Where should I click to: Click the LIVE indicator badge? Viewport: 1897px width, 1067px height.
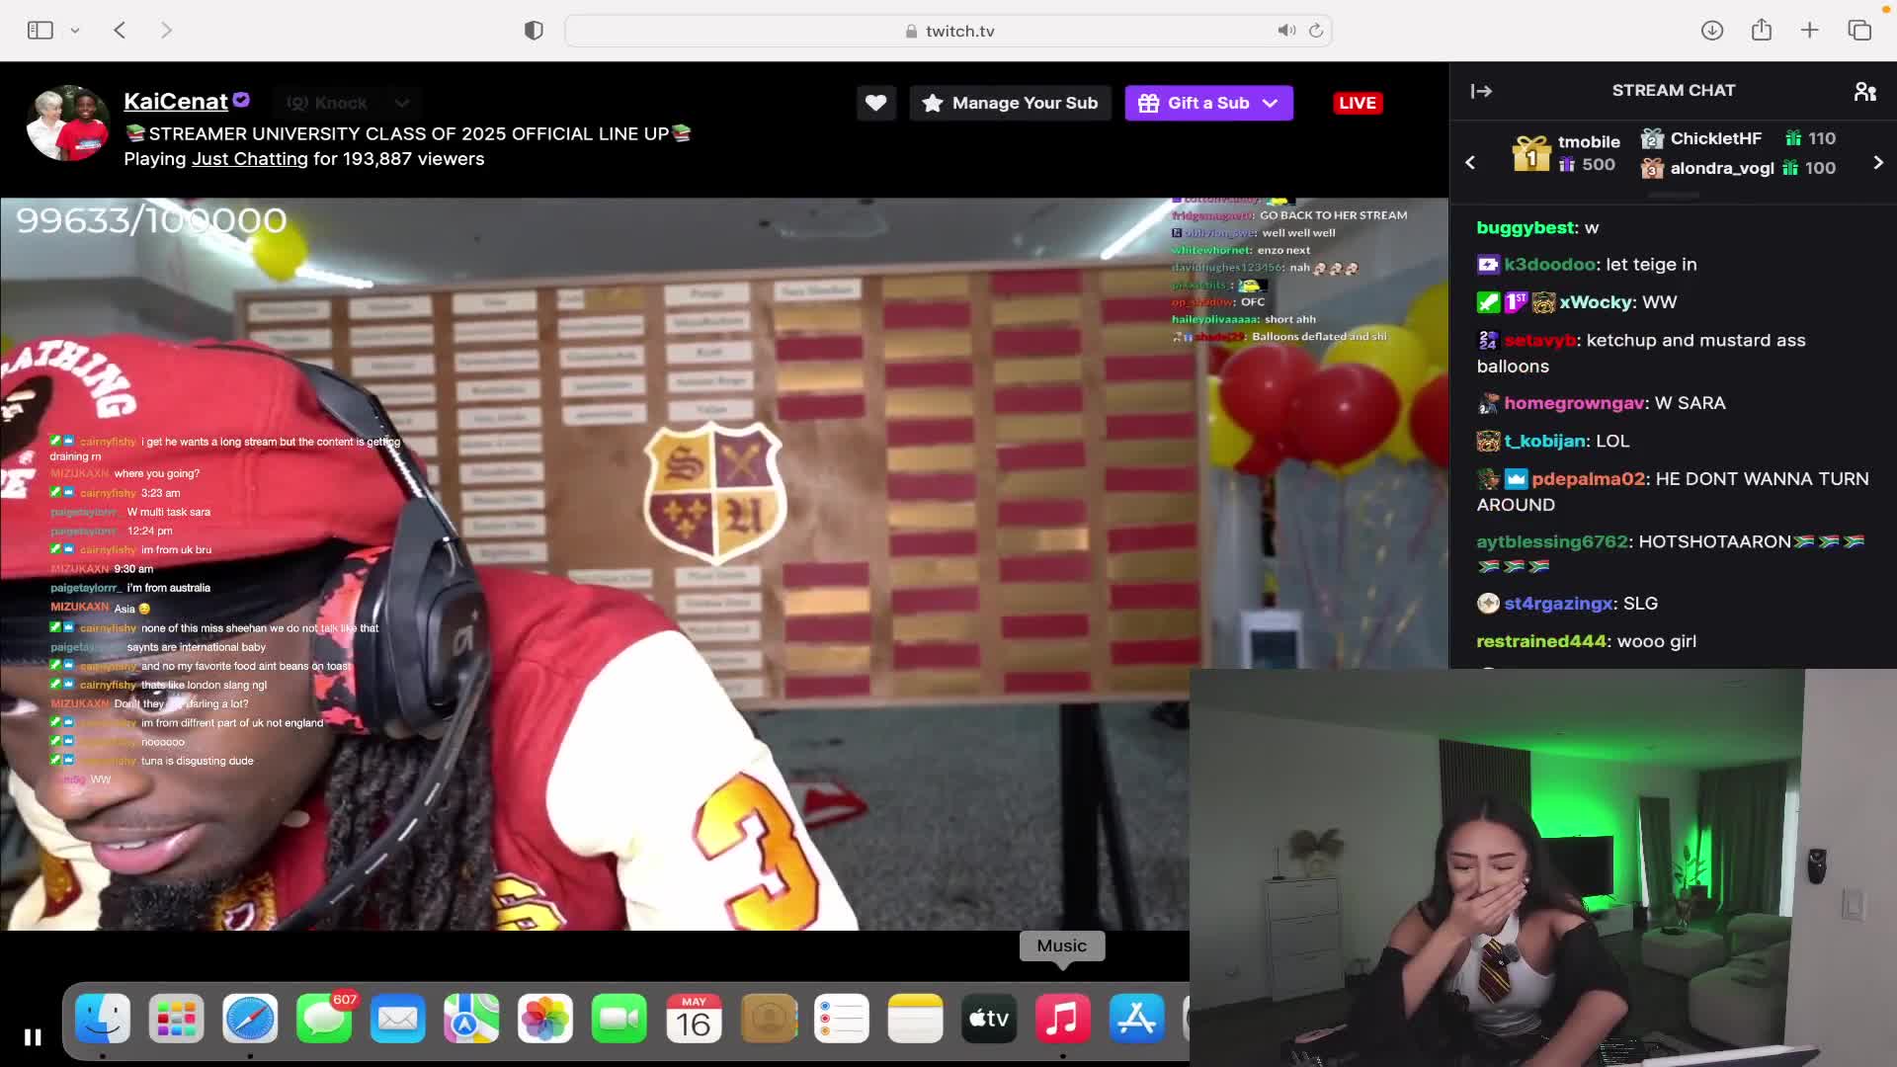point(1358,103)
